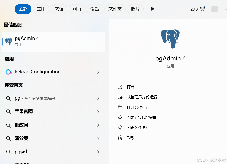This screenshot has width=227, height=164.
Task: Open the pgAdmin 4 best match result
Action: pyautogui.click(x=53, y=42)
